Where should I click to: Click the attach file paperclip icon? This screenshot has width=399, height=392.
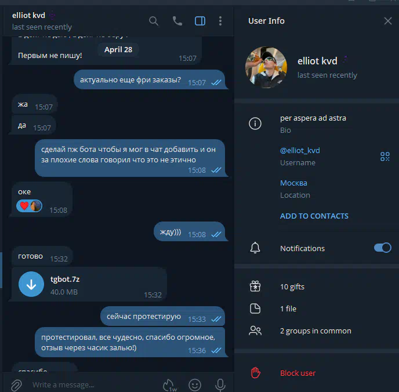pos(17,385)
